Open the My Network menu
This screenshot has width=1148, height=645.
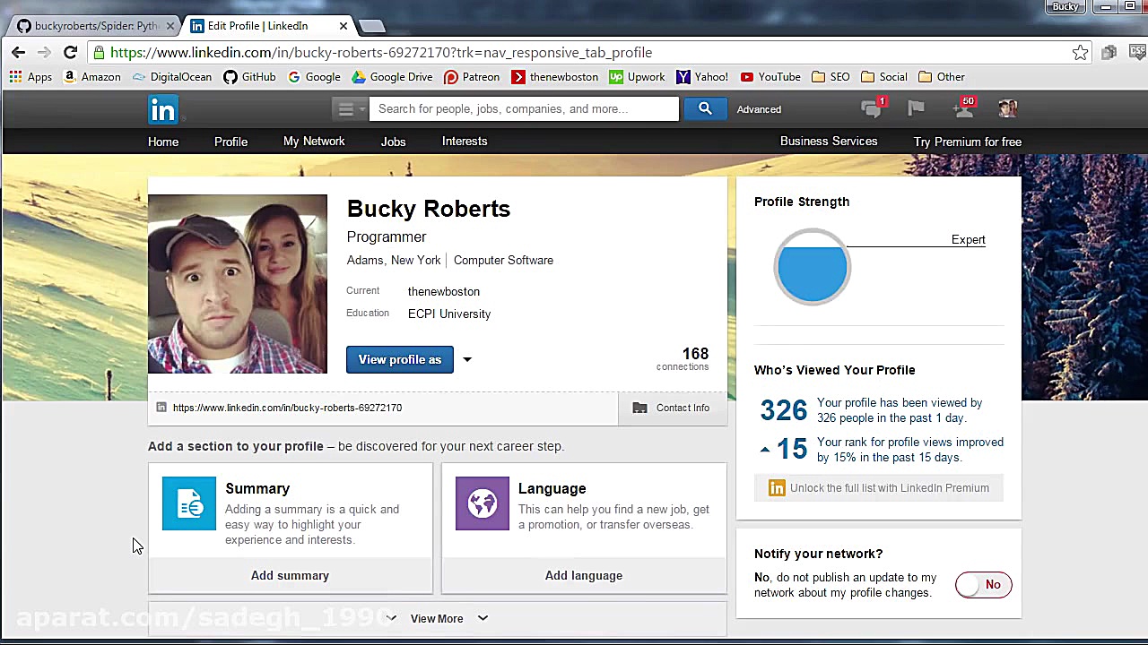pyautogui.click(x=314, y=142)
